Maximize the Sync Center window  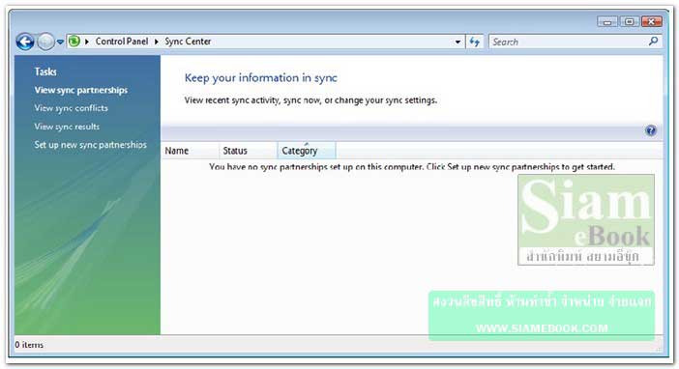tap(630, 21)
